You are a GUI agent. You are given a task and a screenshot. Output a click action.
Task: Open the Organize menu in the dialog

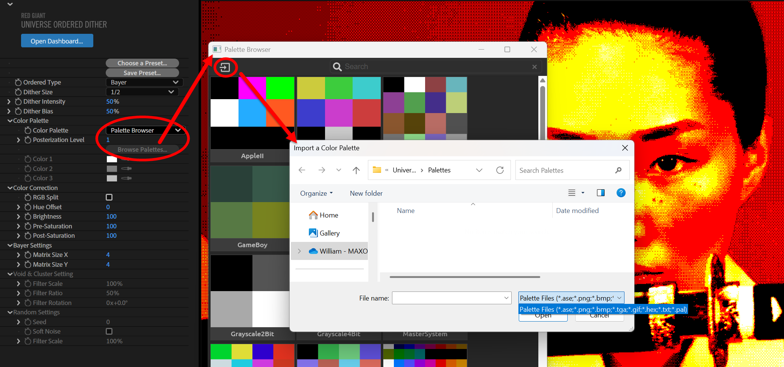tap(316, 193)
